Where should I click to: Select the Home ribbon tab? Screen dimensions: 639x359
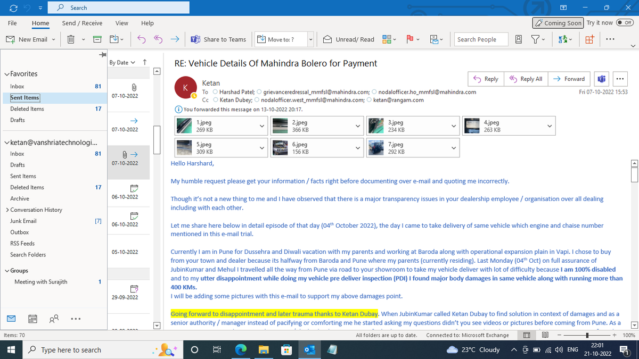click(x=40, y=23)
